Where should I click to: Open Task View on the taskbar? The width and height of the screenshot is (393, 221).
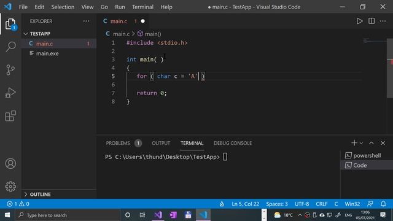tap(142, 215)
